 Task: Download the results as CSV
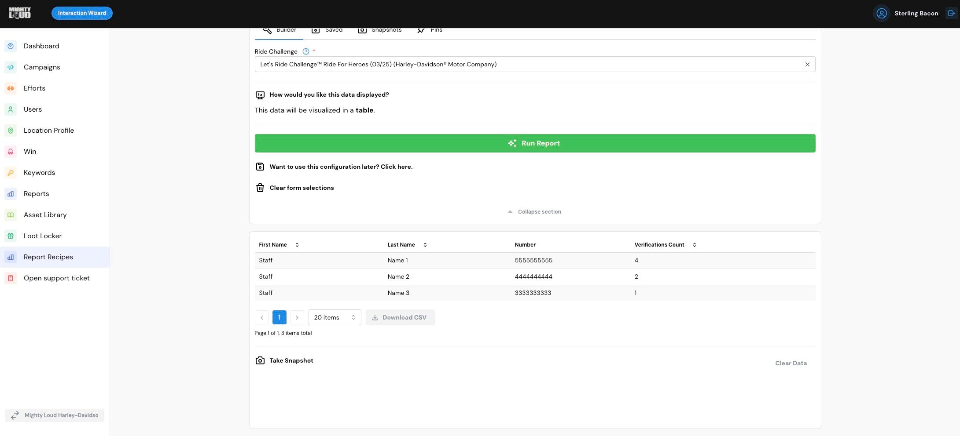pos(400,317)
